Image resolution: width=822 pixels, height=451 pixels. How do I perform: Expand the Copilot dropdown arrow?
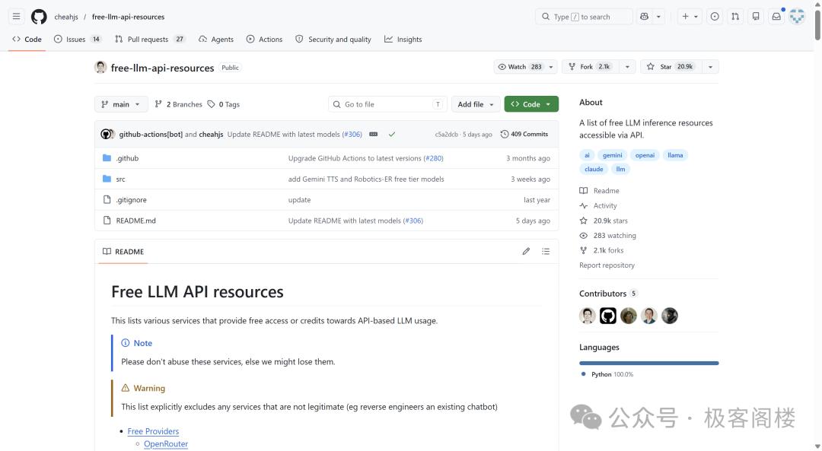click(x=658, y=17)
